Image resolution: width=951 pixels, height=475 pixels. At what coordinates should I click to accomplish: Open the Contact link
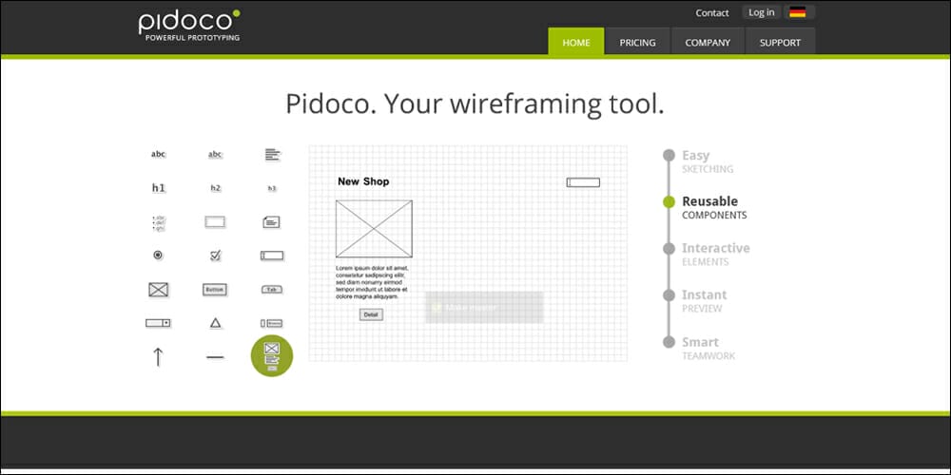(712, 12)
